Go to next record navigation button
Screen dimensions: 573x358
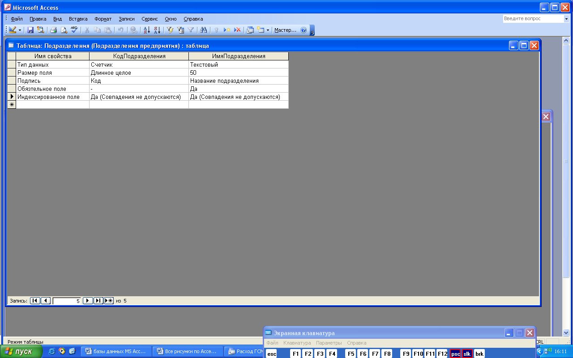tap(88, 301)
